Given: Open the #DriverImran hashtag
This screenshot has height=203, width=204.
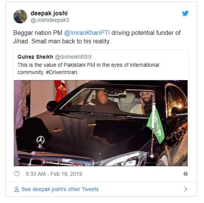Looking at the screenshot, I should click(x=62, y=72).
